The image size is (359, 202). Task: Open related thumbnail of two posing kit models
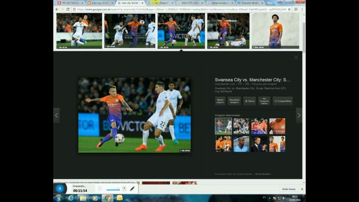277,144
